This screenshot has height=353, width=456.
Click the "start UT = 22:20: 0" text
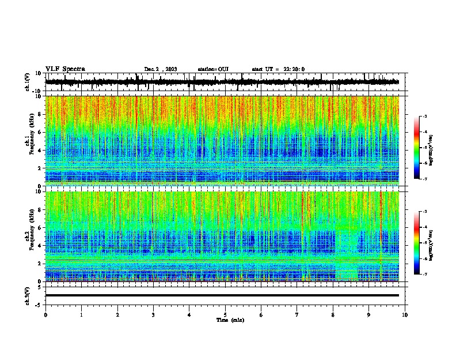pos(278,69)
